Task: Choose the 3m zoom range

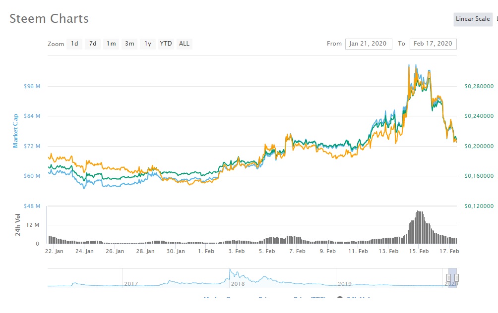Action: (129, 44)
